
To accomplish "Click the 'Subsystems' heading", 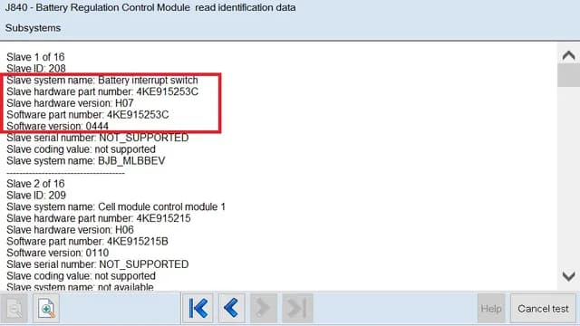I will 33,28.
